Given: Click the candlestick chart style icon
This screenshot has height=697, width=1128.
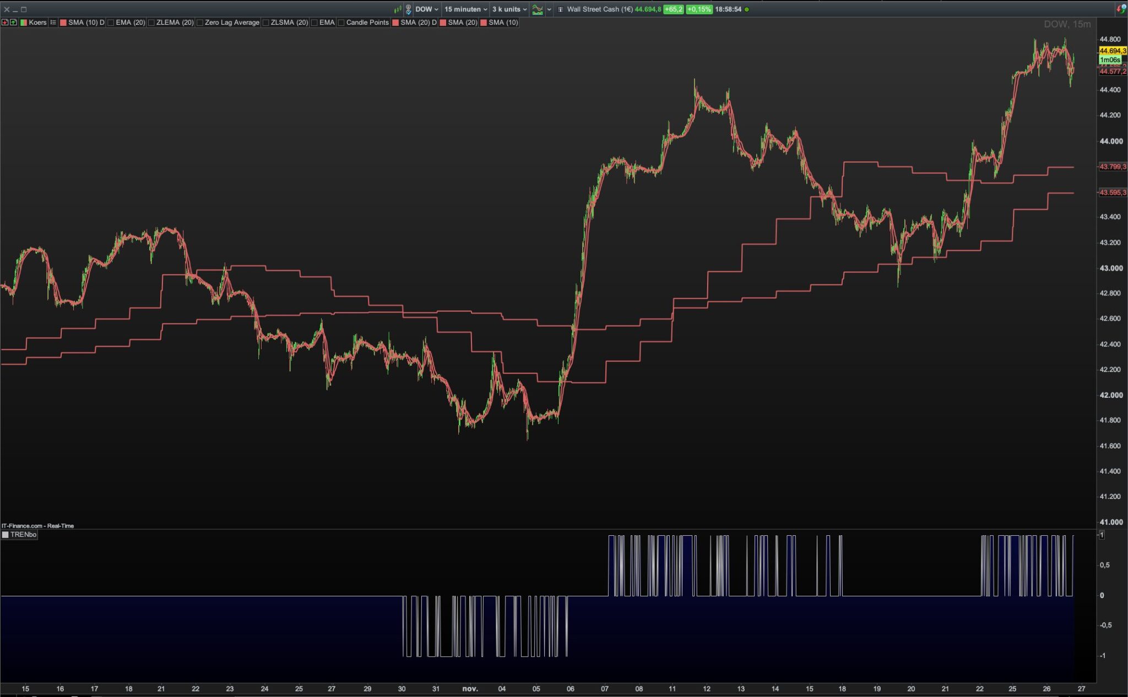Looking at the screenshot, I should [x=398, y=9].
